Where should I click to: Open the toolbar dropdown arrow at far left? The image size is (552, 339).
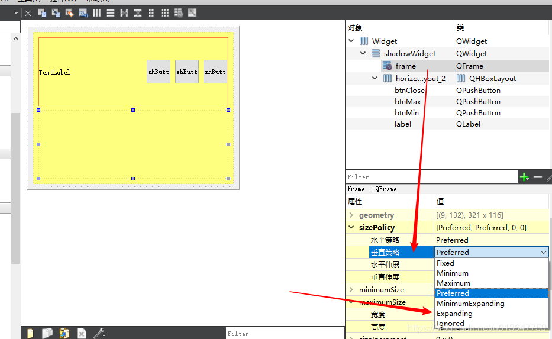point(16,13)
